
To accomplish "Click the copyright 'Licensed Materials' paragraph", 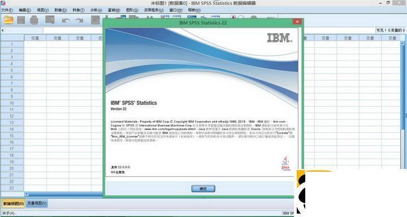I will coord(203,131).
